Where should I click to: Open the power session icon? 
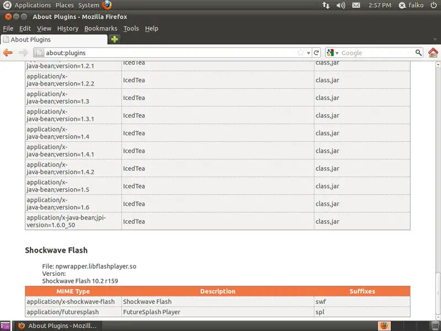tap(434, 5)
